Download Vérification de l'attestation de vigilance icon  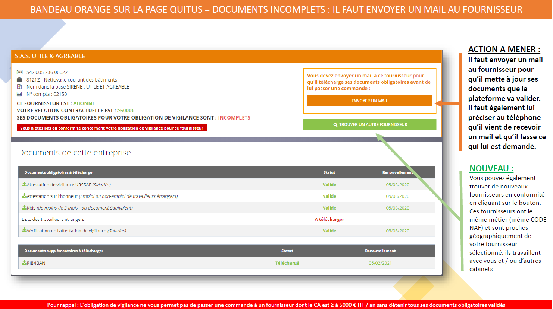click(x=24, y=230)
